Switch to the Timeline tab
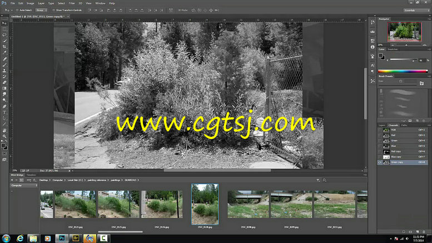 pyautogui.click(x=31, y=175)
